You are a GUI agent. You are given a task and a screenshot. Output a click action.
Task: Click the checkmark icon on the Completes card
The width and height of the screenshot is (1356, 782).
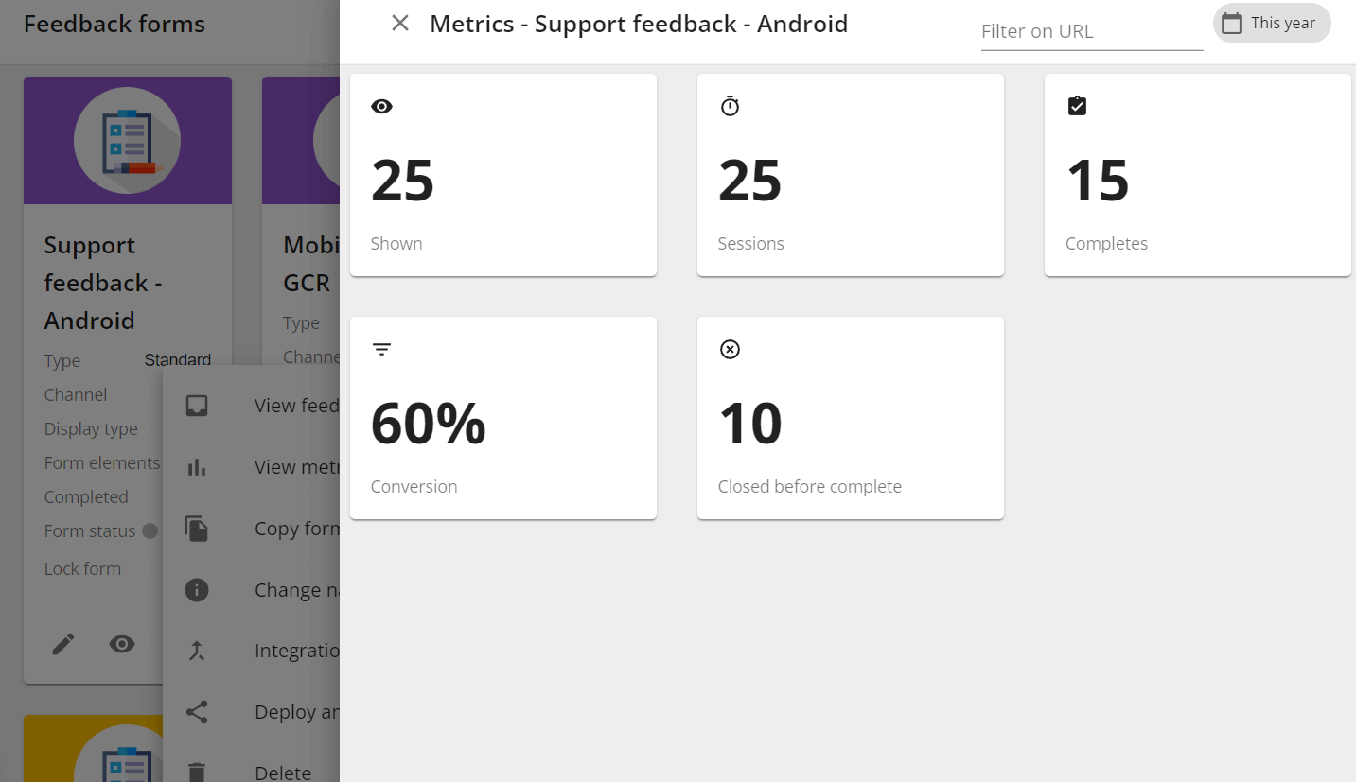(x=1077, y=106)
